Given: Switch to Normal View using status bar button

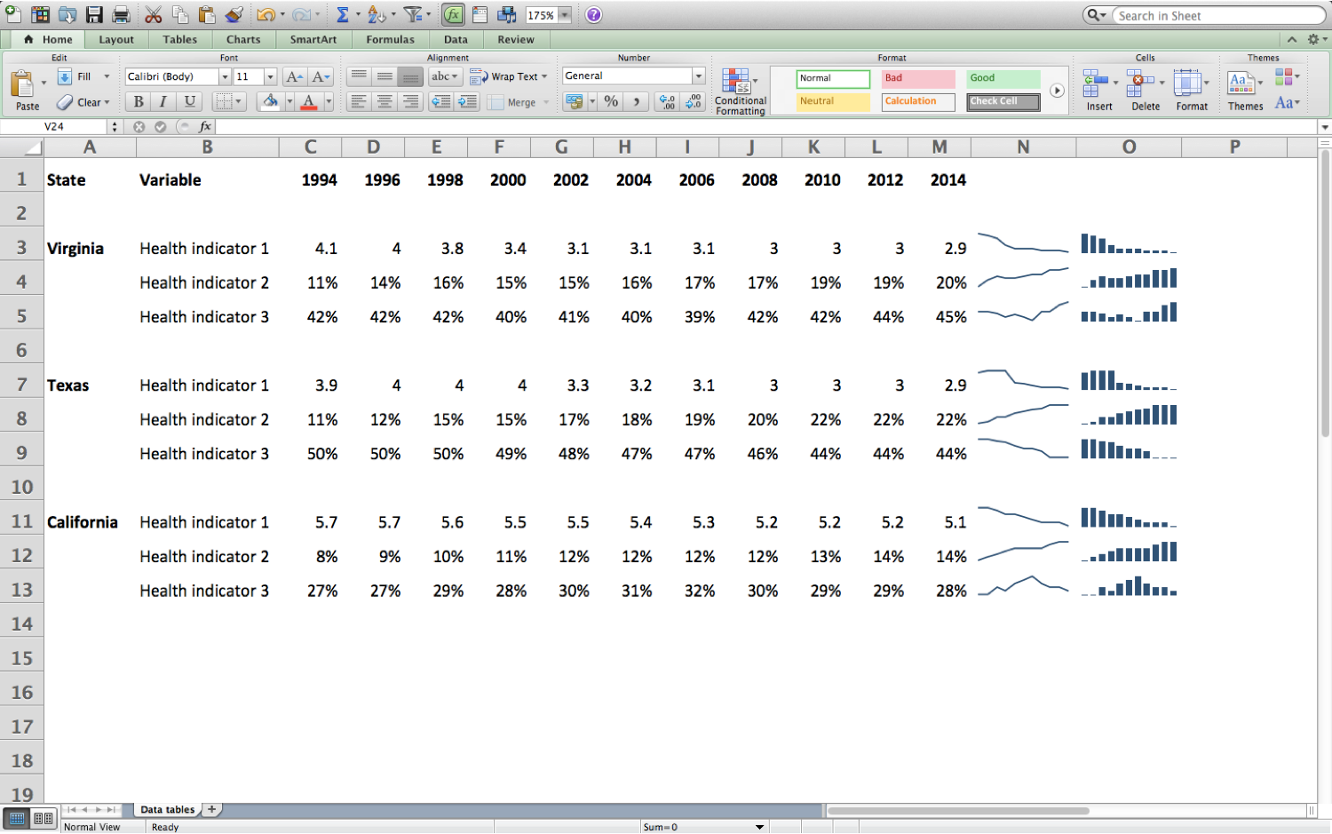Looking at the screenshot, I should 17,818.
